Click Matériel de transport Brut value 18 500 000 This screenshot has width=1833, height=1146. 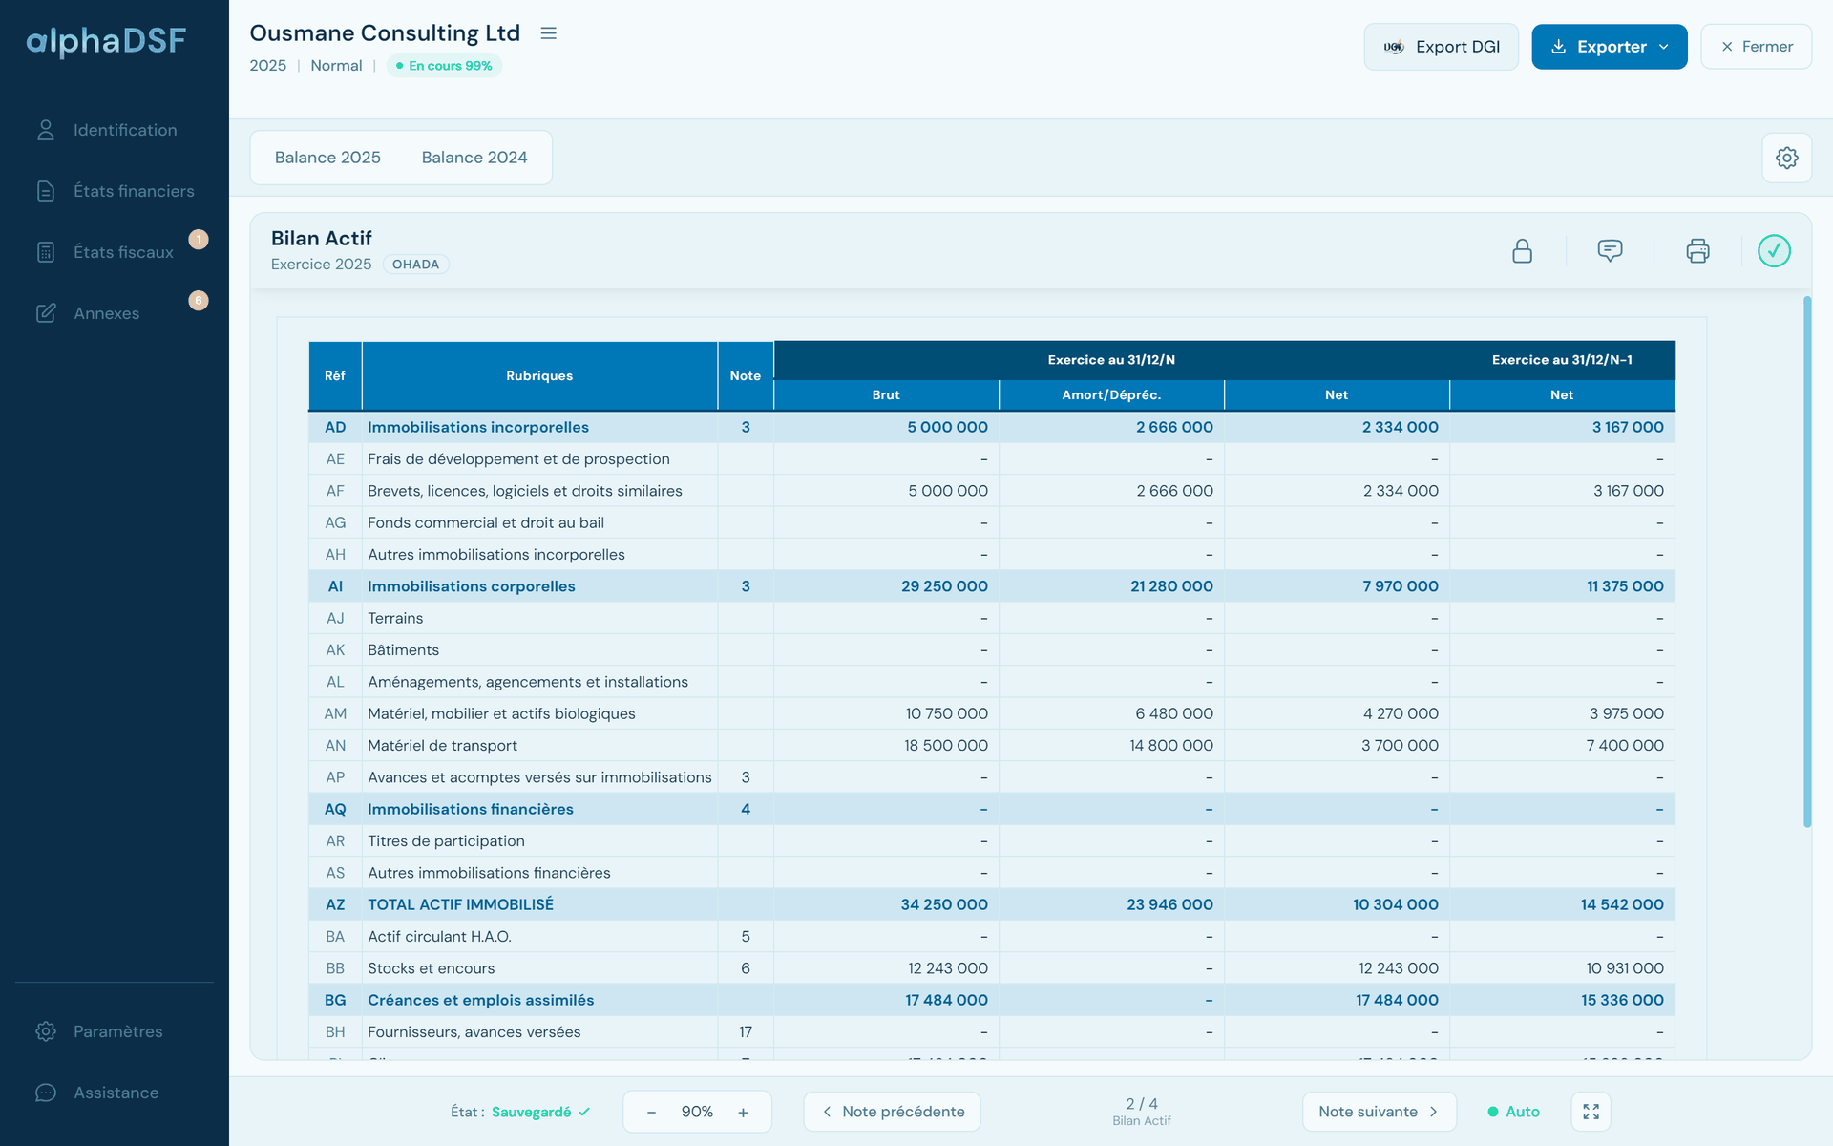pos(945,745)
